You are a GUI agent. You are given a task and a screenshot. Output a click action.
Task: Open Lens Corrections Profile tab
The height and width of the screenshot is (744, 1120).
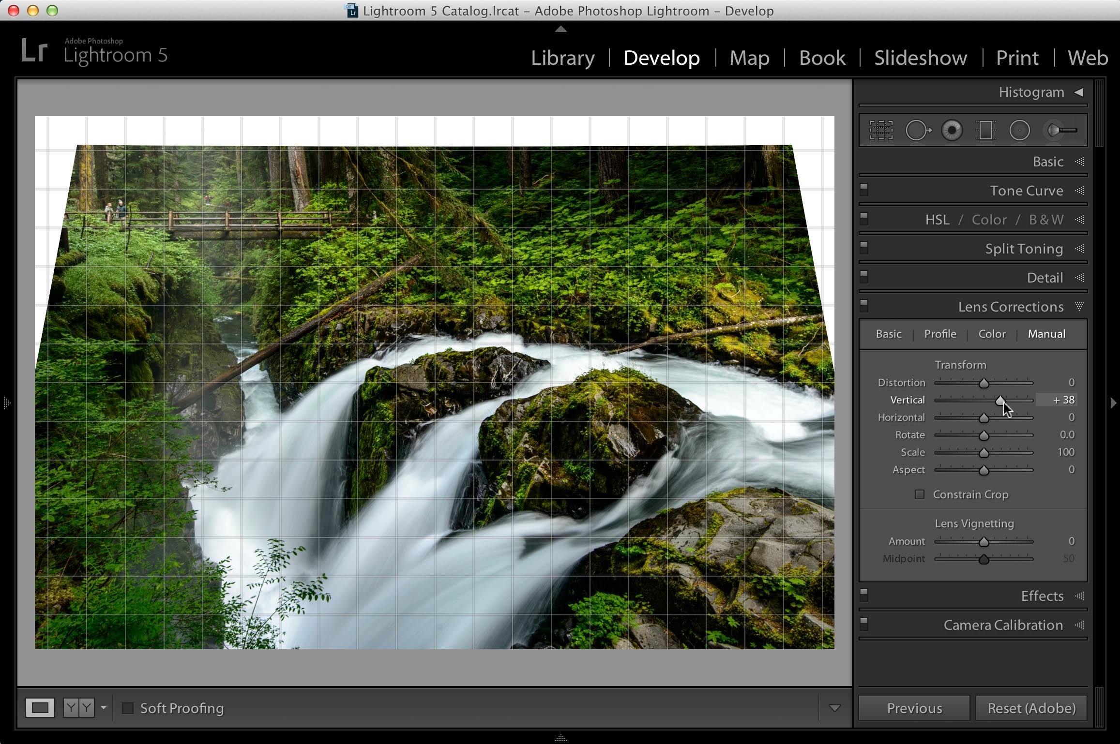tap(940, 334)
